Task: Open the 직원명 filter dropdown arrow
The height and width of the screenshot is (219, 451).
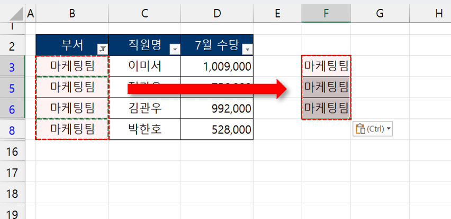Action: coord(174,49)
